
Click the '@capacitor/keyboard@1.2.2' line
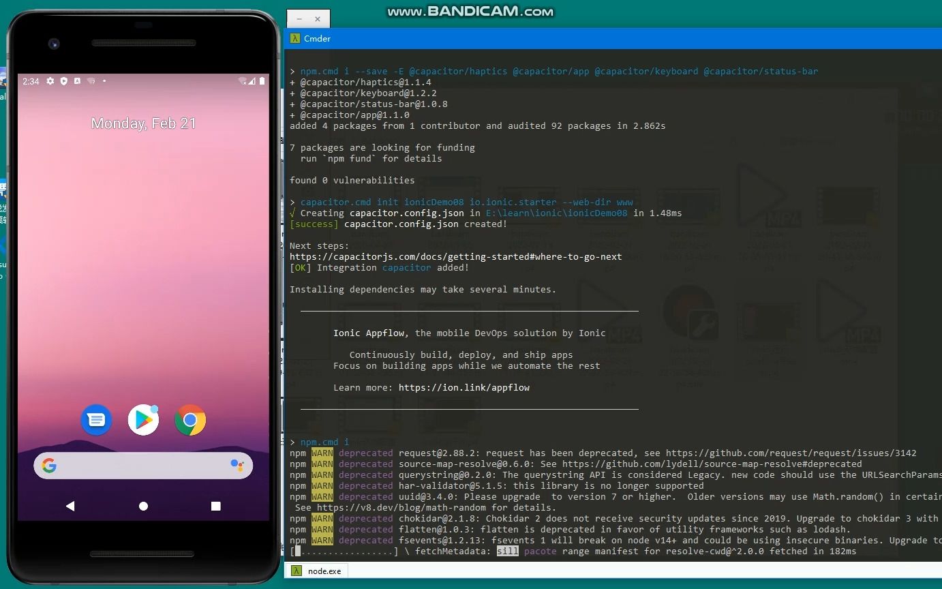pos(363,93)
